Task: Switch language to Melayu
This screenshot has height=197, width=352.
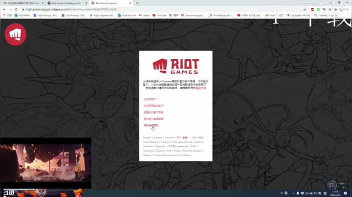Action: (x=187, y=155)
